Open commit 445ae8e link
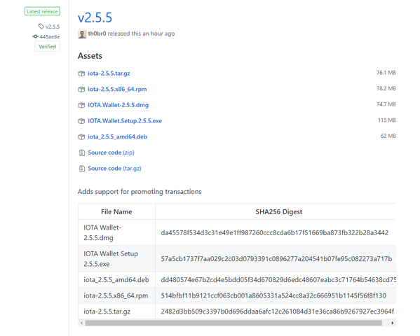 click(50, 36)
